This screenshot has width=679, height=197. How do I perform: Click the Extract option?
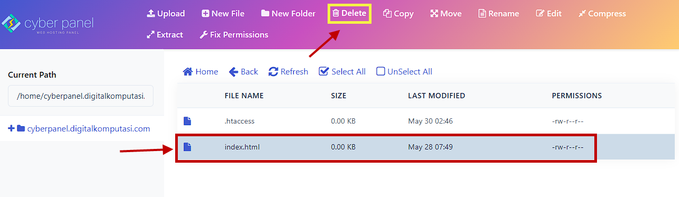coord(165,34)
